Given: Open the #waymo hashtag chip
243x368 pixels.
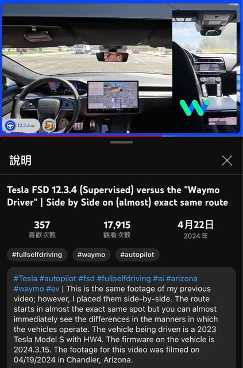Looking at the screenshot, I should click(91, 255).
